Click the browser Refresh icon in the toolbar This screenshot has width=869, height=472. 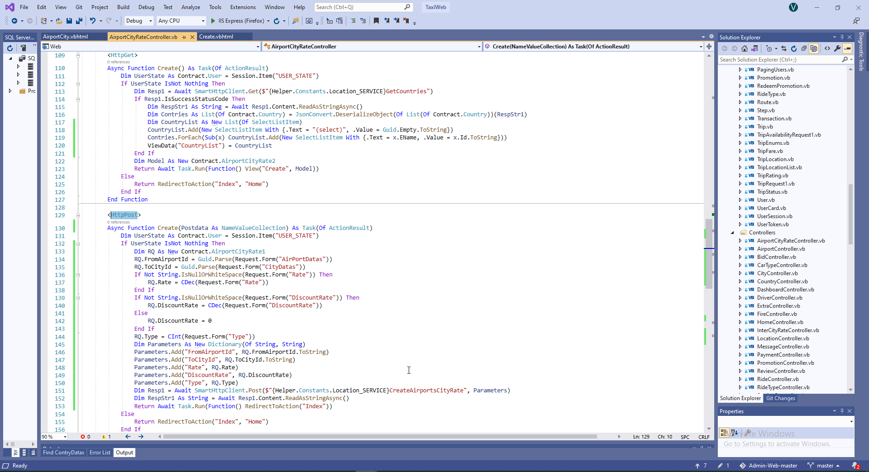coord(277,21)
